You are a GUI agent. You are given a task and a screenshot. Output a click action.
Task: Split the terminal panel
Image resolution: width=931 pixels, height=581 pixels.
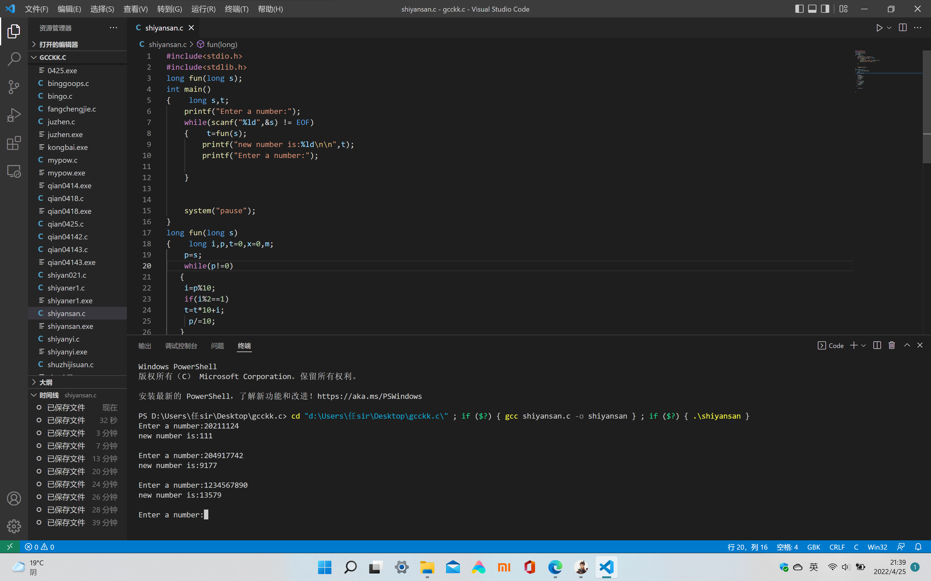(x=877, y=345)
